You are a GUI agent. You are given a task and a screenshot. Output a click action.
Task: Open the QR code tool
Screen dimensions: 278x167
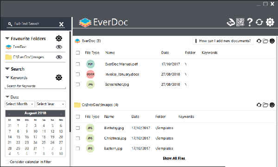(240, 22)
